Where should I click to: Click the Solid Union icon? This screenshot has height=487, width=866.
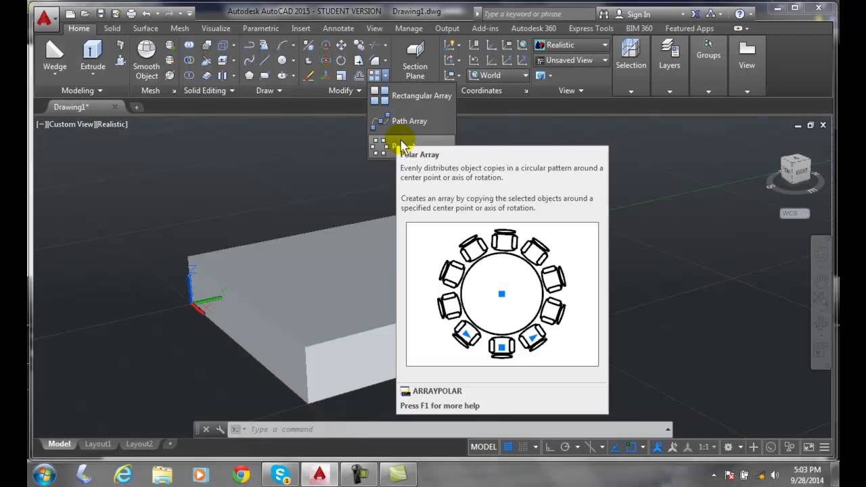(189, 45)
